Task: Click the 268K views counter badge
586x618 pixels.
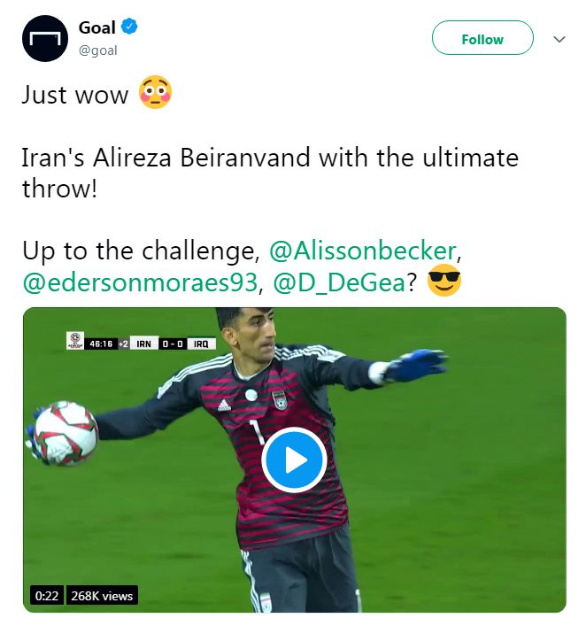Action: (102, 596)
